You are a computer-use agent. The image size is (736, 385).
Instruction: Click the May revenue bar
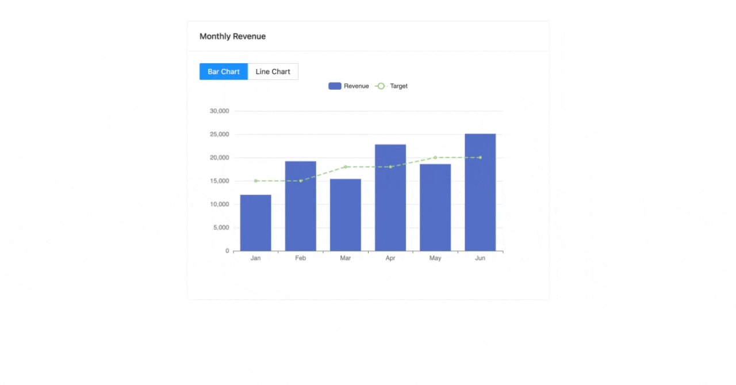click(435, 208)
